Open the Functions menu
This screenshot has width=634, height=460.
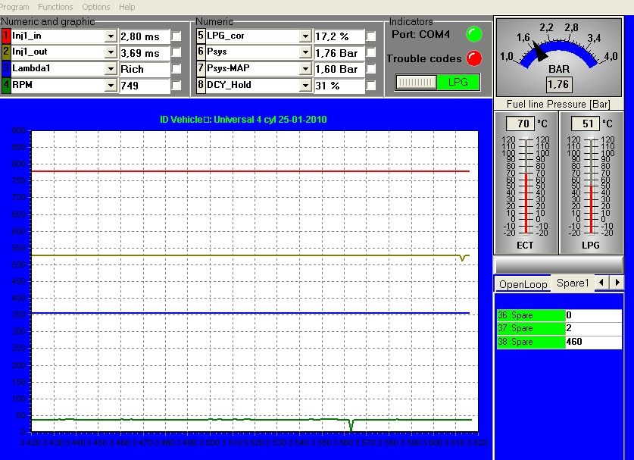(55, 7)
